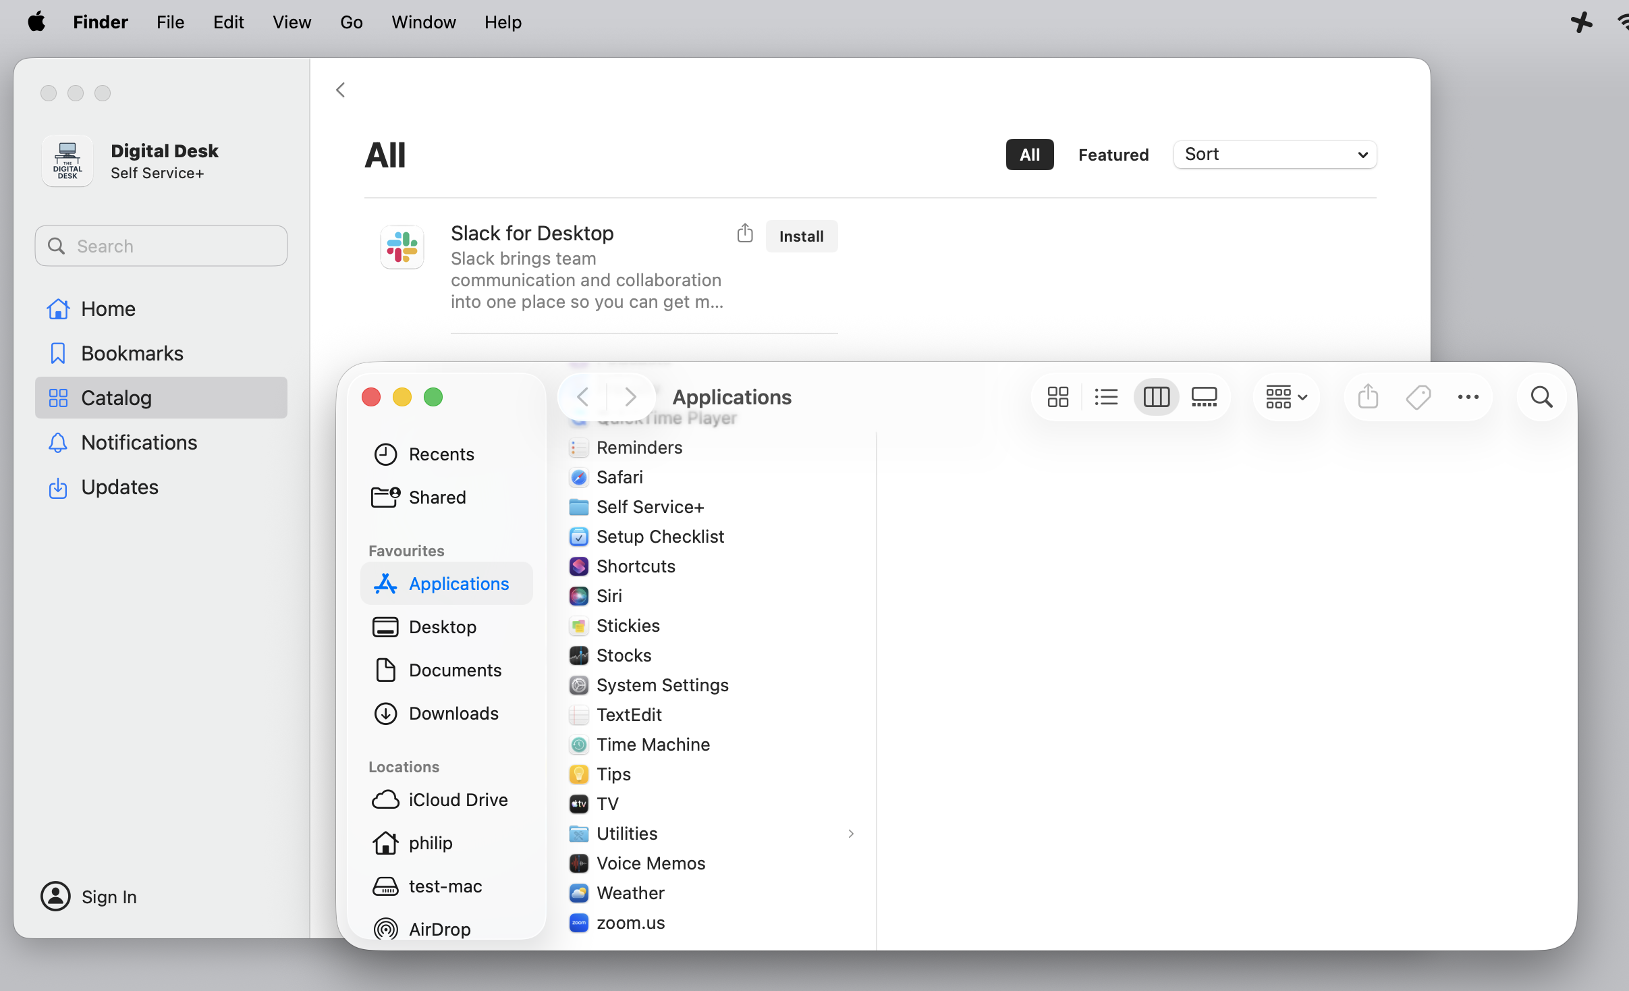Open iCloud Drive in Finder sidebar
The width and height of the screenshot is (1629, 991).
446,800
